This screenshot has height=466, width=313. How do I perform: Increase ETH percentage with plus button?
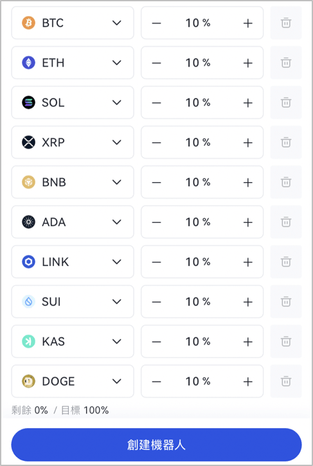[x=247, y=63]
